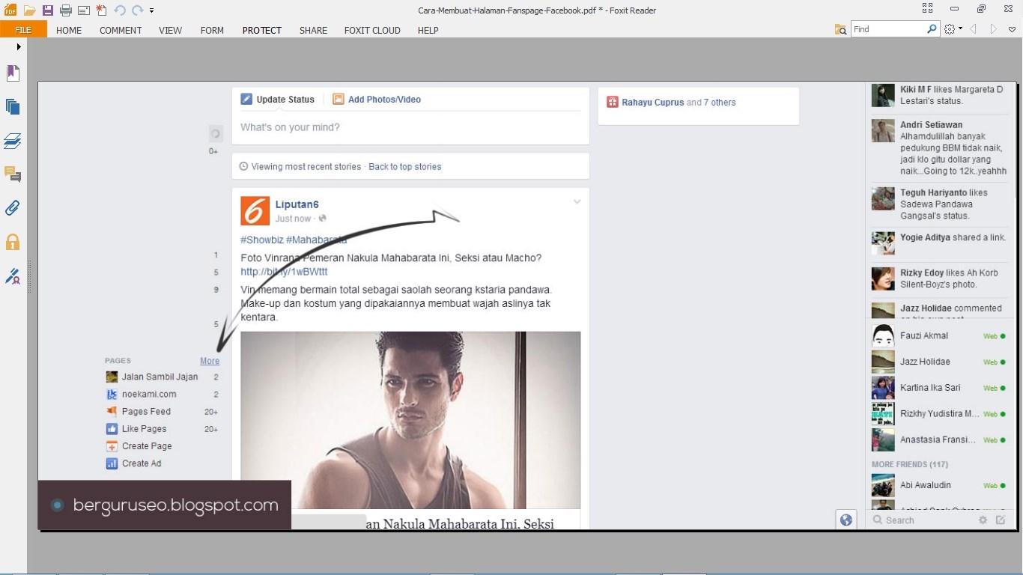Click Create Page in the sidebar
Viewport: 1023px width, 575px height.
click(x=147, y=446)
